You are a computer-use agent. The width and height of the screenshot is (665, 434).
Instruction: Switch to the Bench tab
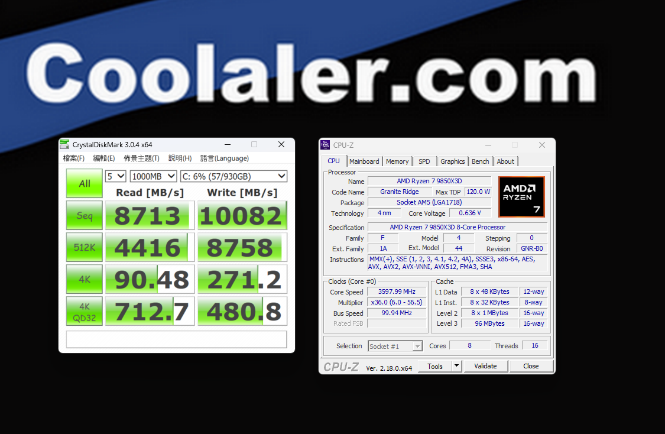pos(481,161)
